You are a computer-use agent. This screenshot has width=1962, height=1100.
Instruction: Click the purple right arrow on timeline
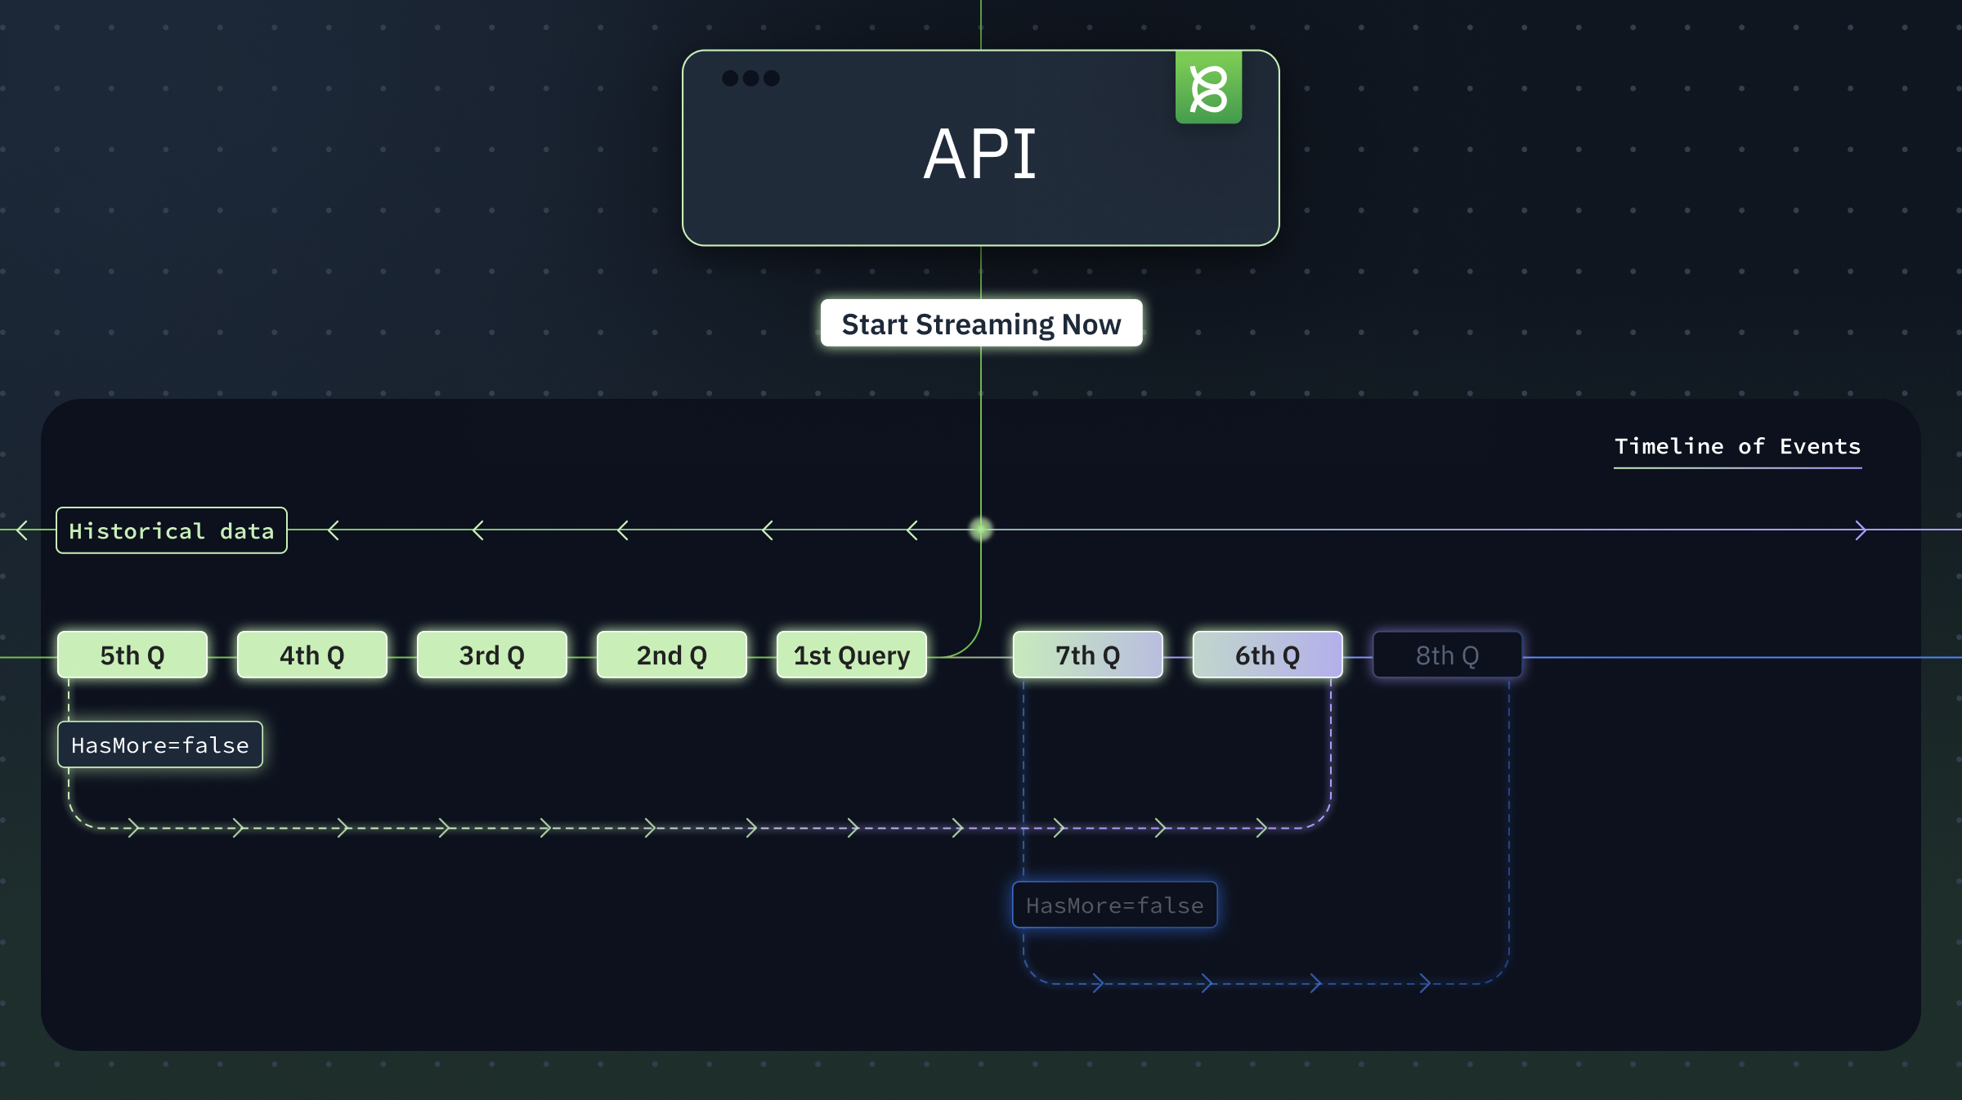pyautogui.click(x=1861, y=530)
